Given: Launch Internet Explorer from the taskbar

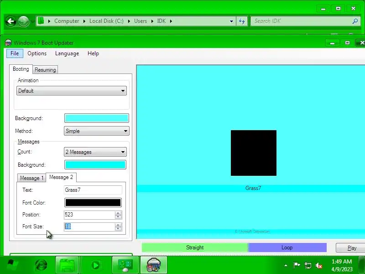Looking at the screenshot, I should [x=41, y=265].
